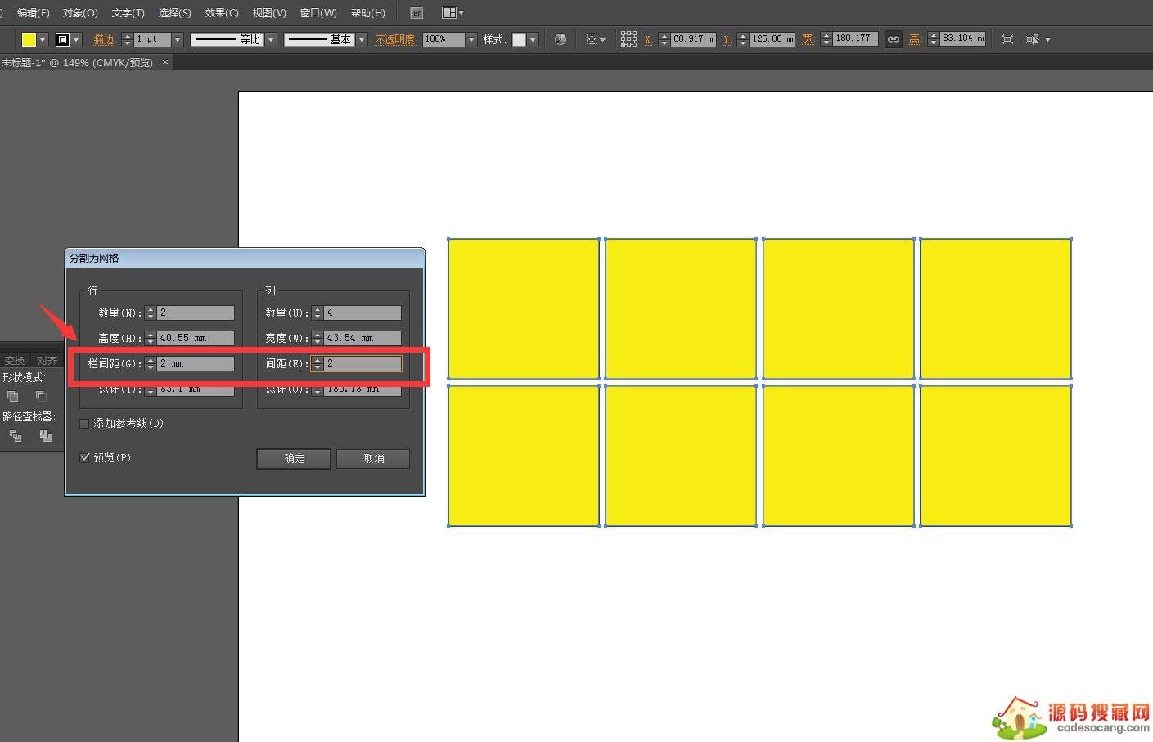1153x742 pixels.
Task: Open the 对象(O) menu
Action: click(x=80, y=13)
